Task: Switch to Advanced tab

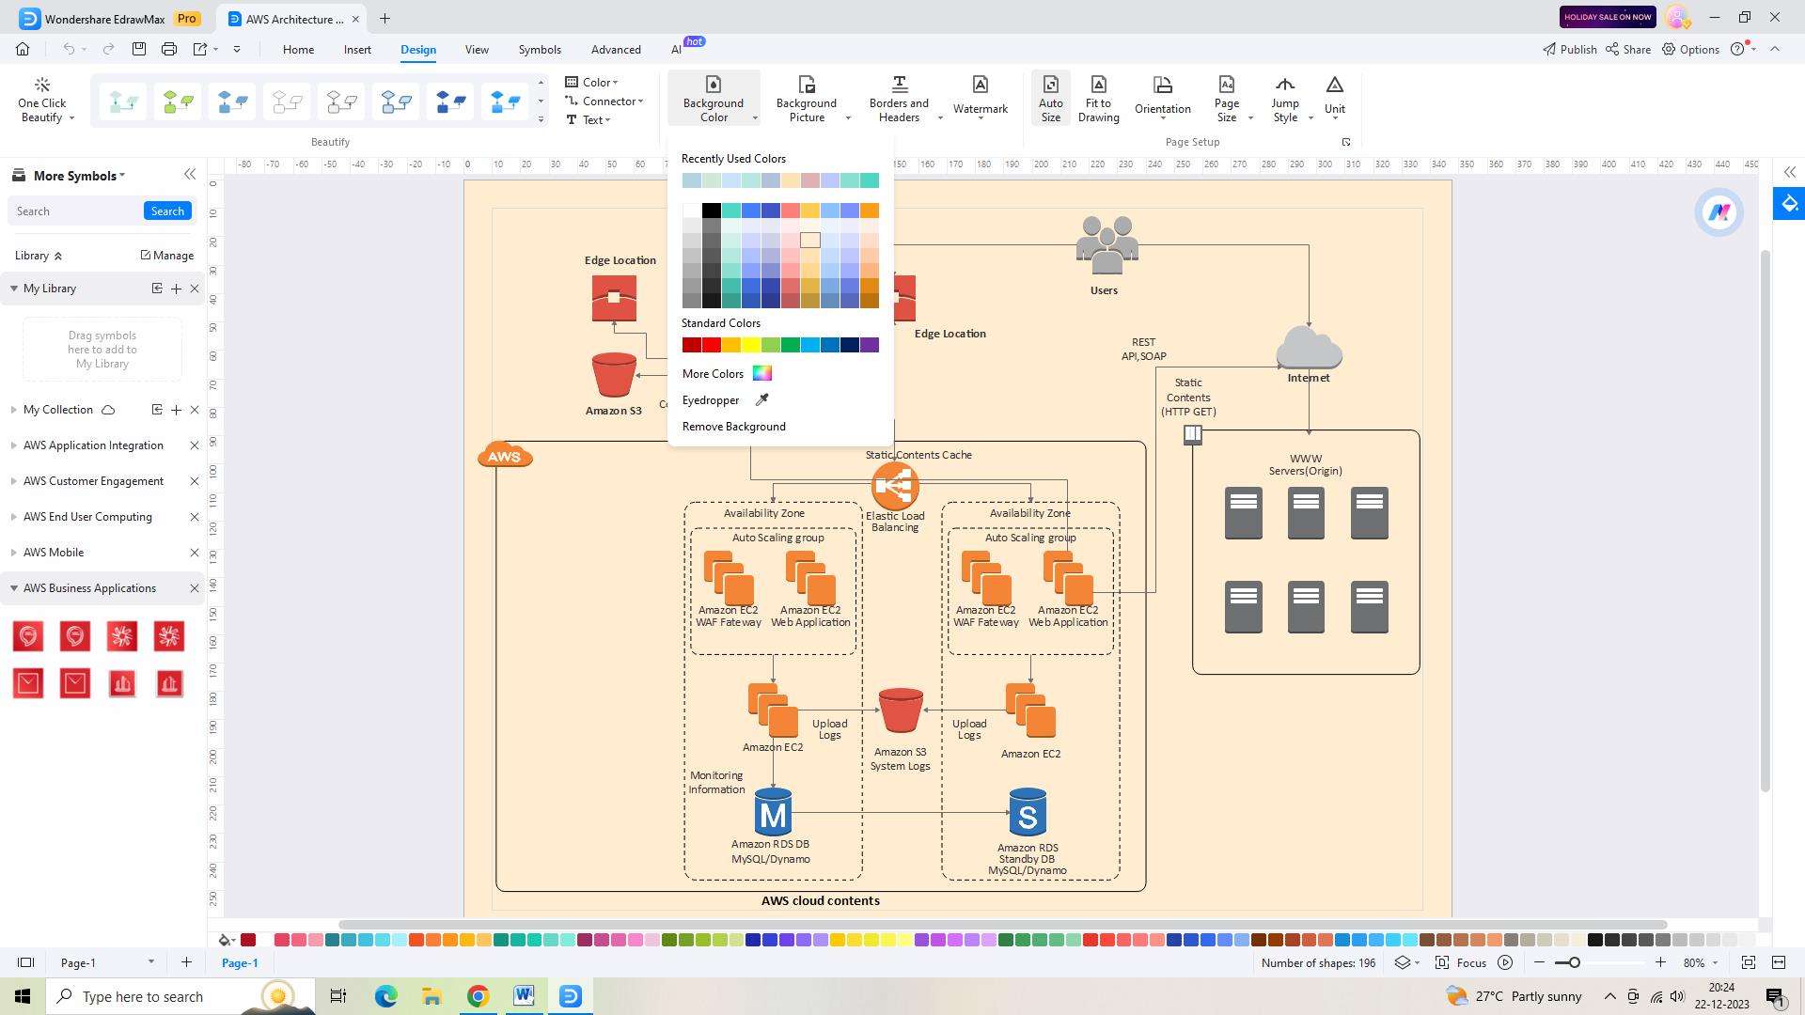Action: click(616, 49)
